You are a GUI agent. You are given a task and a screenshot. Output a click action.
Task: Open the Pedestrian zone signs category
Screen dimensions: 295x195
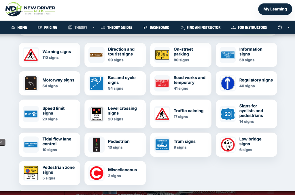(x=50, y=173)
